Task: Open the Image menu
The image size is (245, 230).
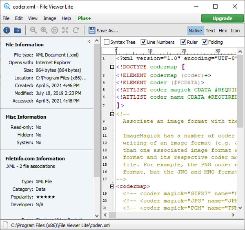Action: 50,18
